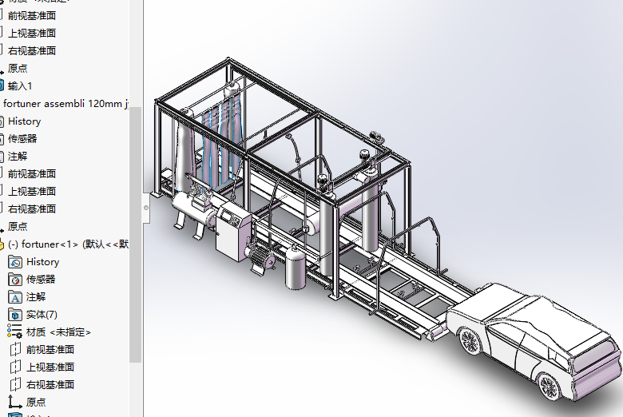Select the fortuner assembli 120mm tree entry
Screen dimensions: 623x417
(x=65, y=104)
